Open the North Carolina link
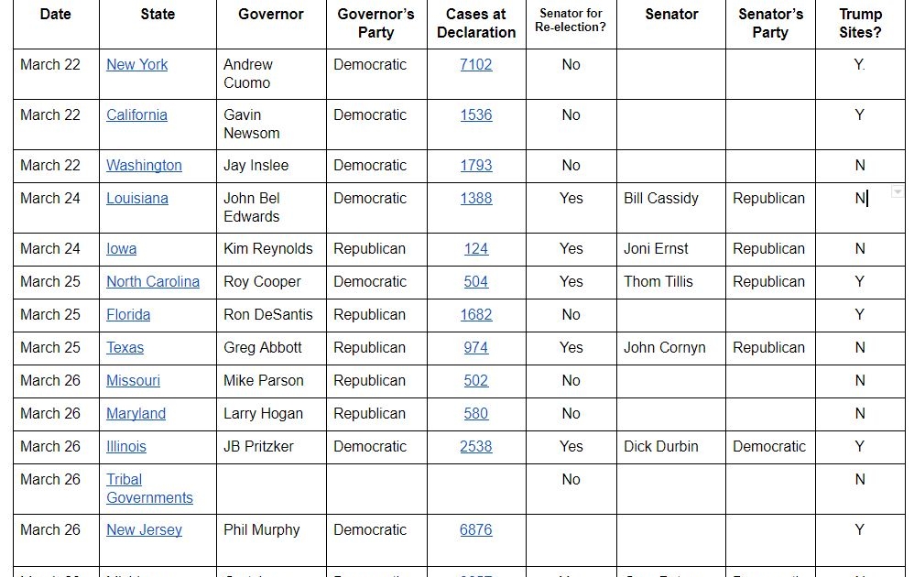This screenshot has height=577, width=914. pos(152,282)
